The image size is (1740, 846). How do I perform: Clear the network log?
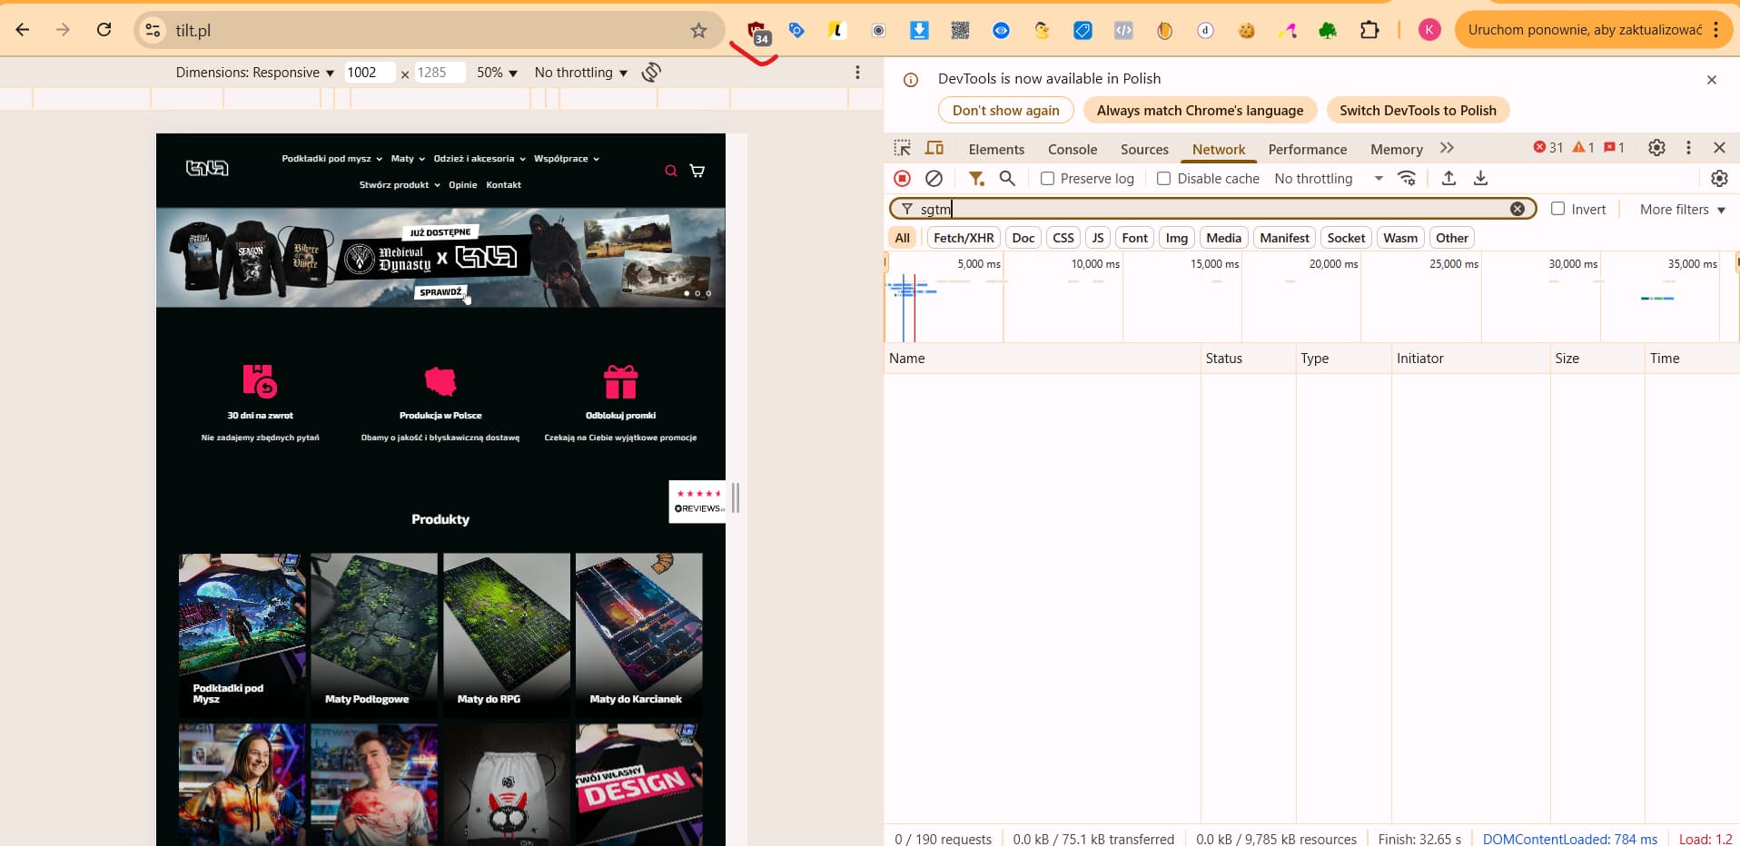coord(934,179)
